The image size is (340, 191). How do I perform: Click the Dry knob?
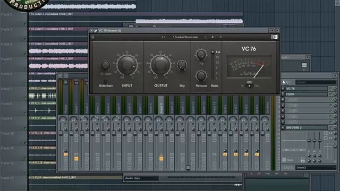tap(182, 65)
